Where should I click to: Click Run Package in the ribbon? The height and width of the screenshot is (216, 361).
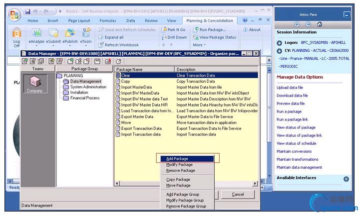click(x=210, y=29)
